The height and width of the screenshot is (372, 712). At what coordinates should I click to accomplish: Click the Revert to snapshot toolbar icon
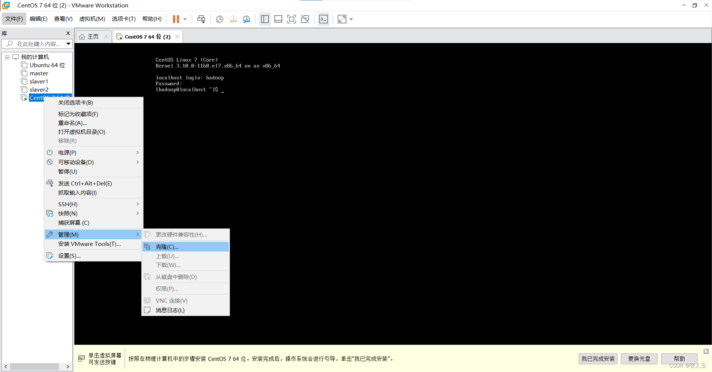pyautogui.click(x=233, y=19)
